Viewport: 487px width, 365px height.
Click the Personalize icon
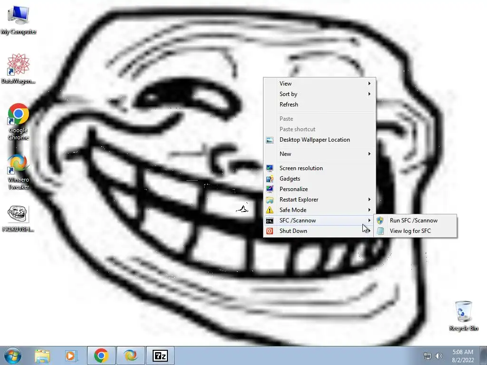(270, 189)
